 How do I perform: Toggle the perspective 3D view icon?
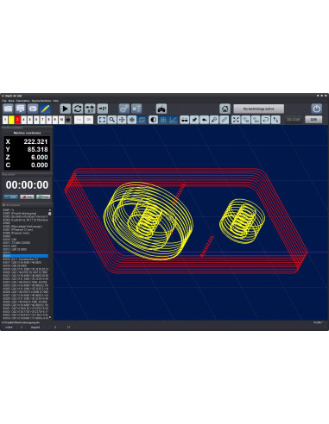pyautogui.click(x=142, y=120)
